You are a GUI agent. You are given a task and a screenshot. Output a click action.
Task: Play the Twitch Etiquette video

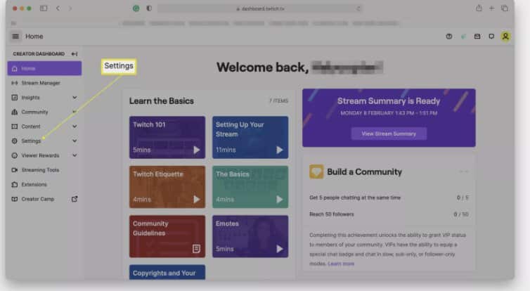coord(196,200)
